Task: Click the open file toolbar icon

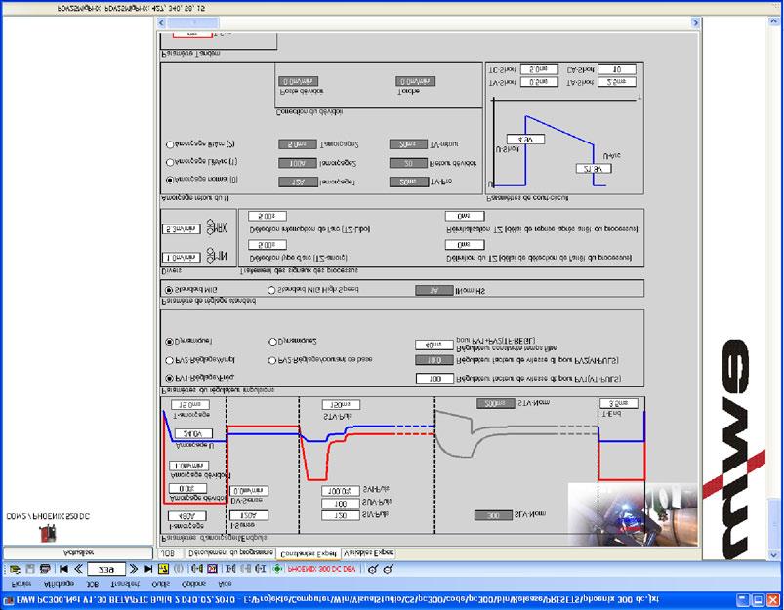Action: pyautogui.click(x=15, y=569)
